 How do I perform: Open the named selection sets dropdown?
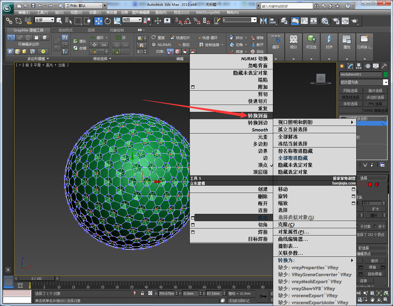240,20
